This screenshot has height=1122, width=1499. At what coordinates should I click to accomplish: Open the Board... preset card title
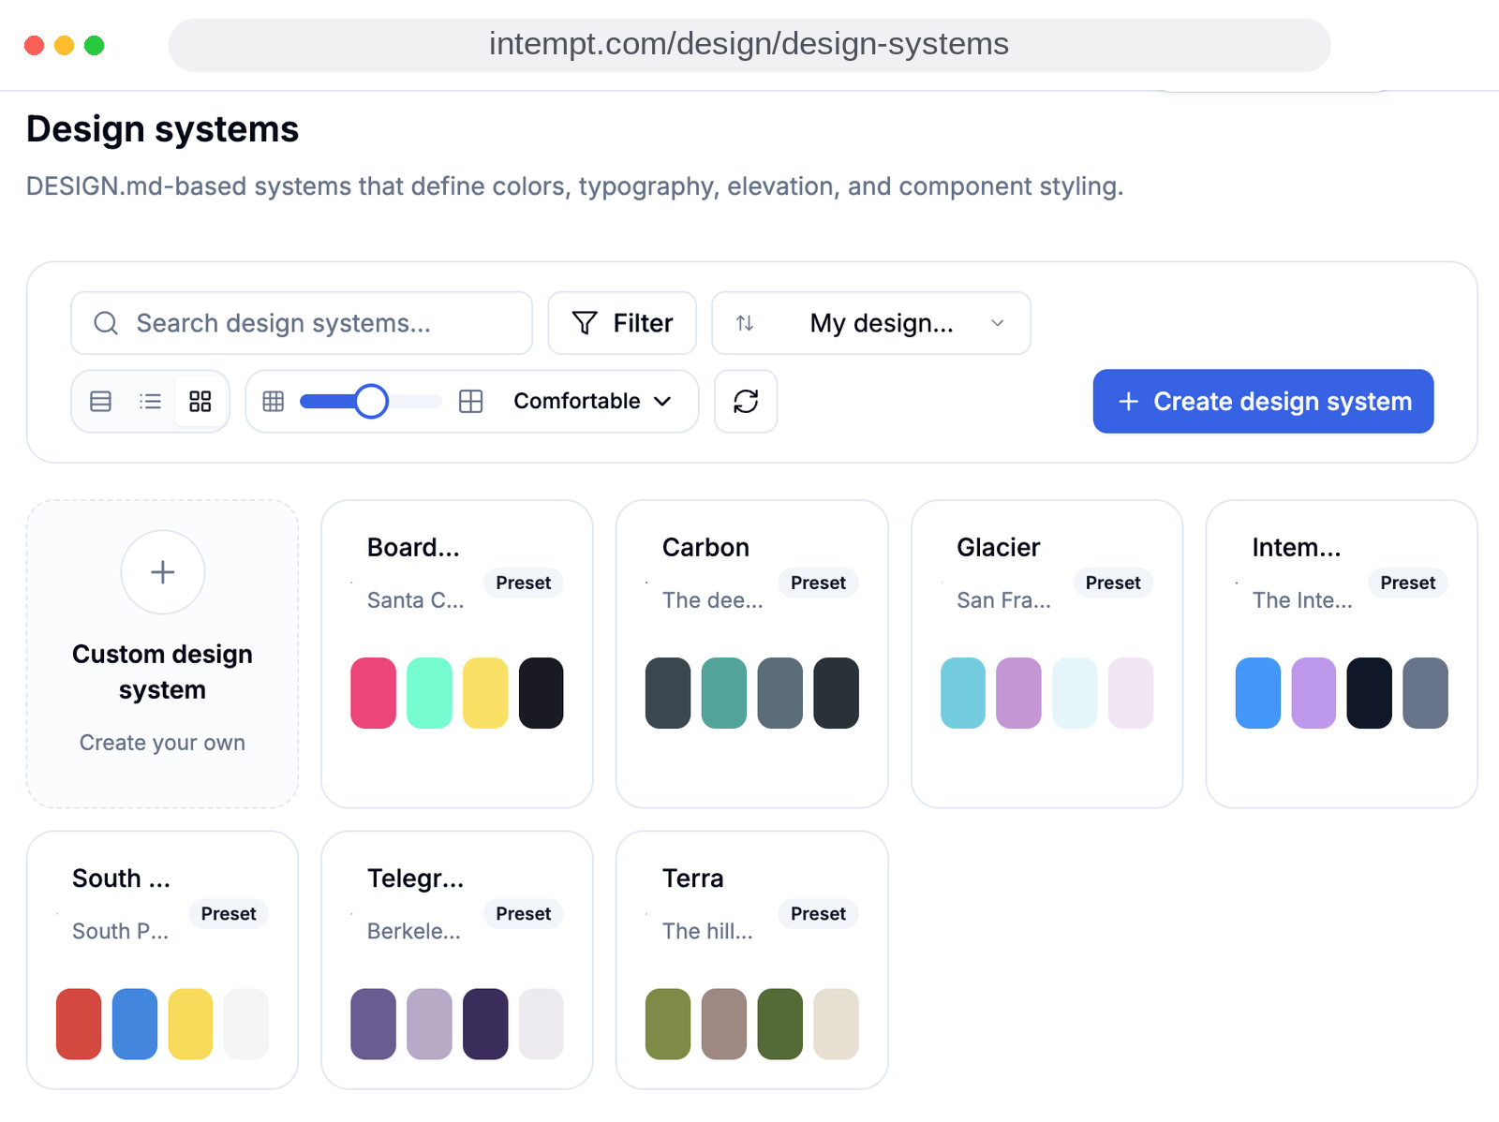413,548
